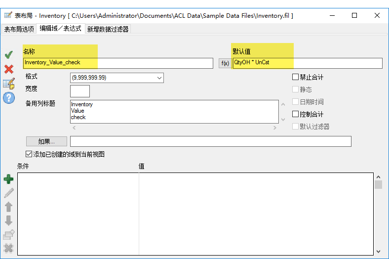The height and width of the screenshot is (259, 389).
Task: Click the green checkmark accept icon
Action: [8, 54]
